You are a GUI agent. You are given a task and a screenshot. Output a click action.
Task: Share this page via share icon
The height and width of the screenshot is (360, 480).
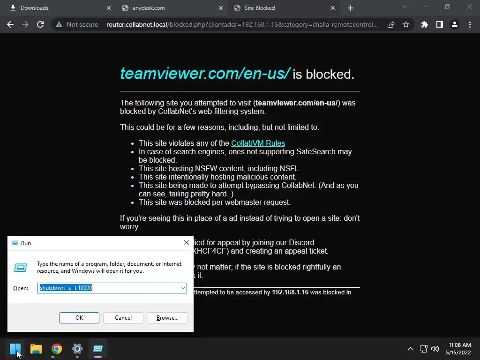coord(391,24)
